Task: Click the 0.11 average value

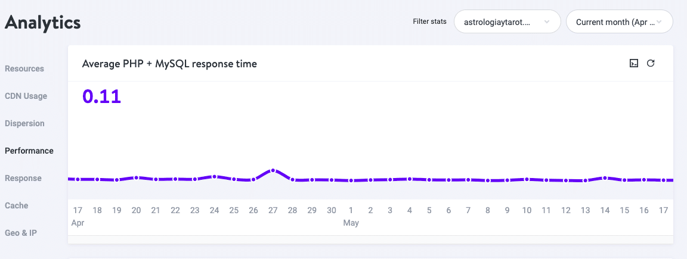Action: pyautogui.click(x=101, y=96)
